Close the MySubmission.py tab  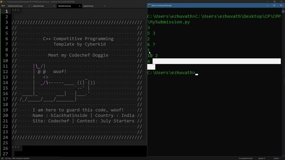pos(79,6)
